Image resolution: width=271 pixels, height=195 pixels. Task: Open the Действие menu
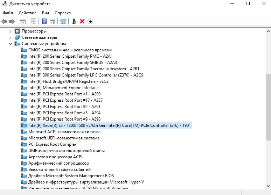click(x=27, y=13)
